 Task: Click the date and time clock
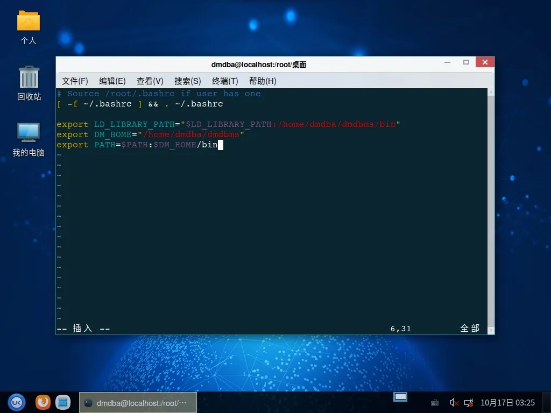[507, 402]
